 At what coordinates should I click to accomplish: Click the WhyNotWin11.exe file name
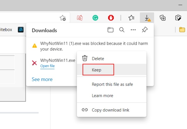pyautogui.click(x=58, y=60)
